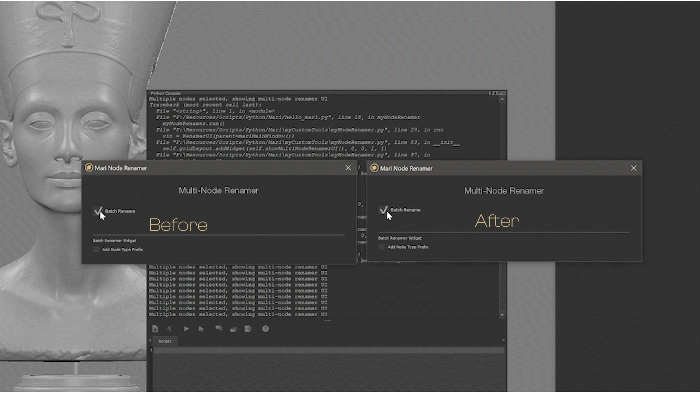
Task: Run the script with play icon
Action: 186,329
